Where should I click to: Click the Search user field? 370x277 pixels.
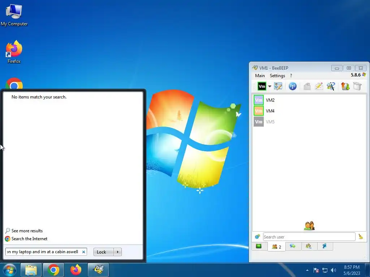(309, 237)
